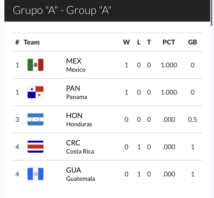Click the Grupo "A" - Group "A" heading
This screenshot has height=198, width=214.
[62, 11]
